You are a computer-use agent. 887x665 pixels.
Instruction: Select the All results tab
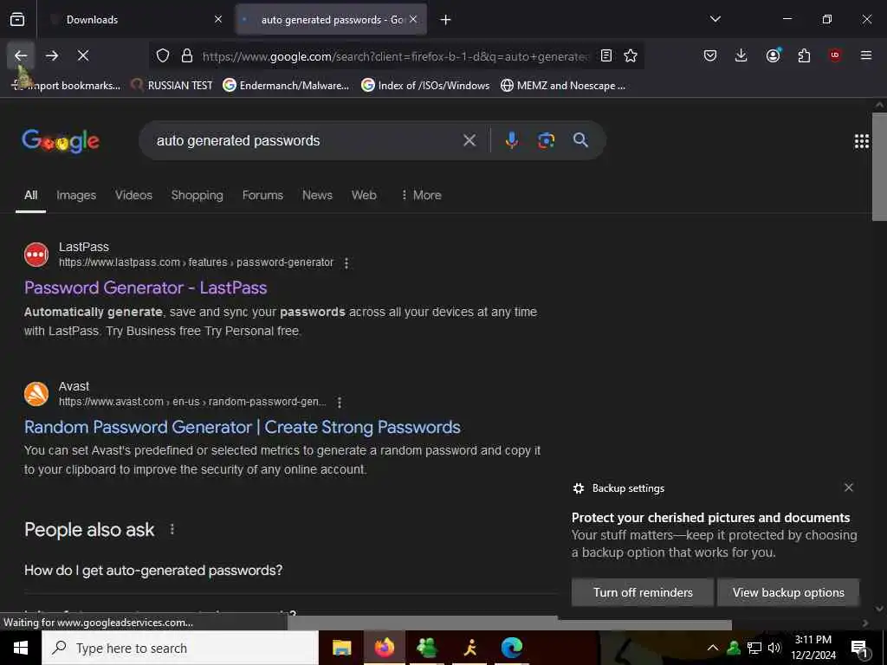click(30, 195)
